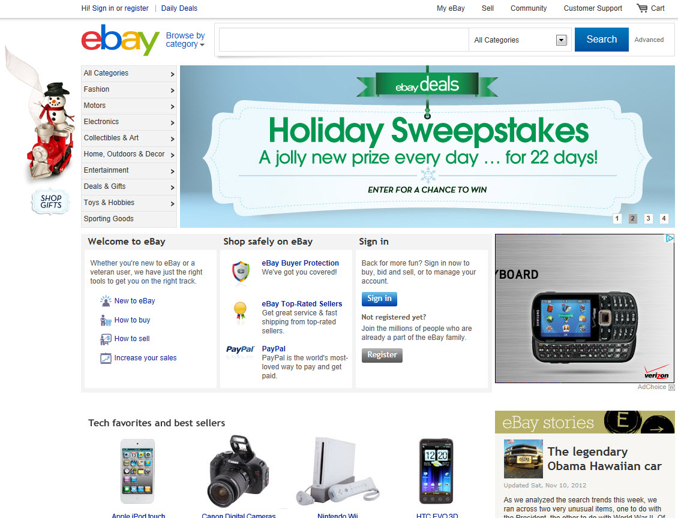This screenshot has height=518, width=678.
Task: Click the gray Register button
Action: [x=382, y=355]
